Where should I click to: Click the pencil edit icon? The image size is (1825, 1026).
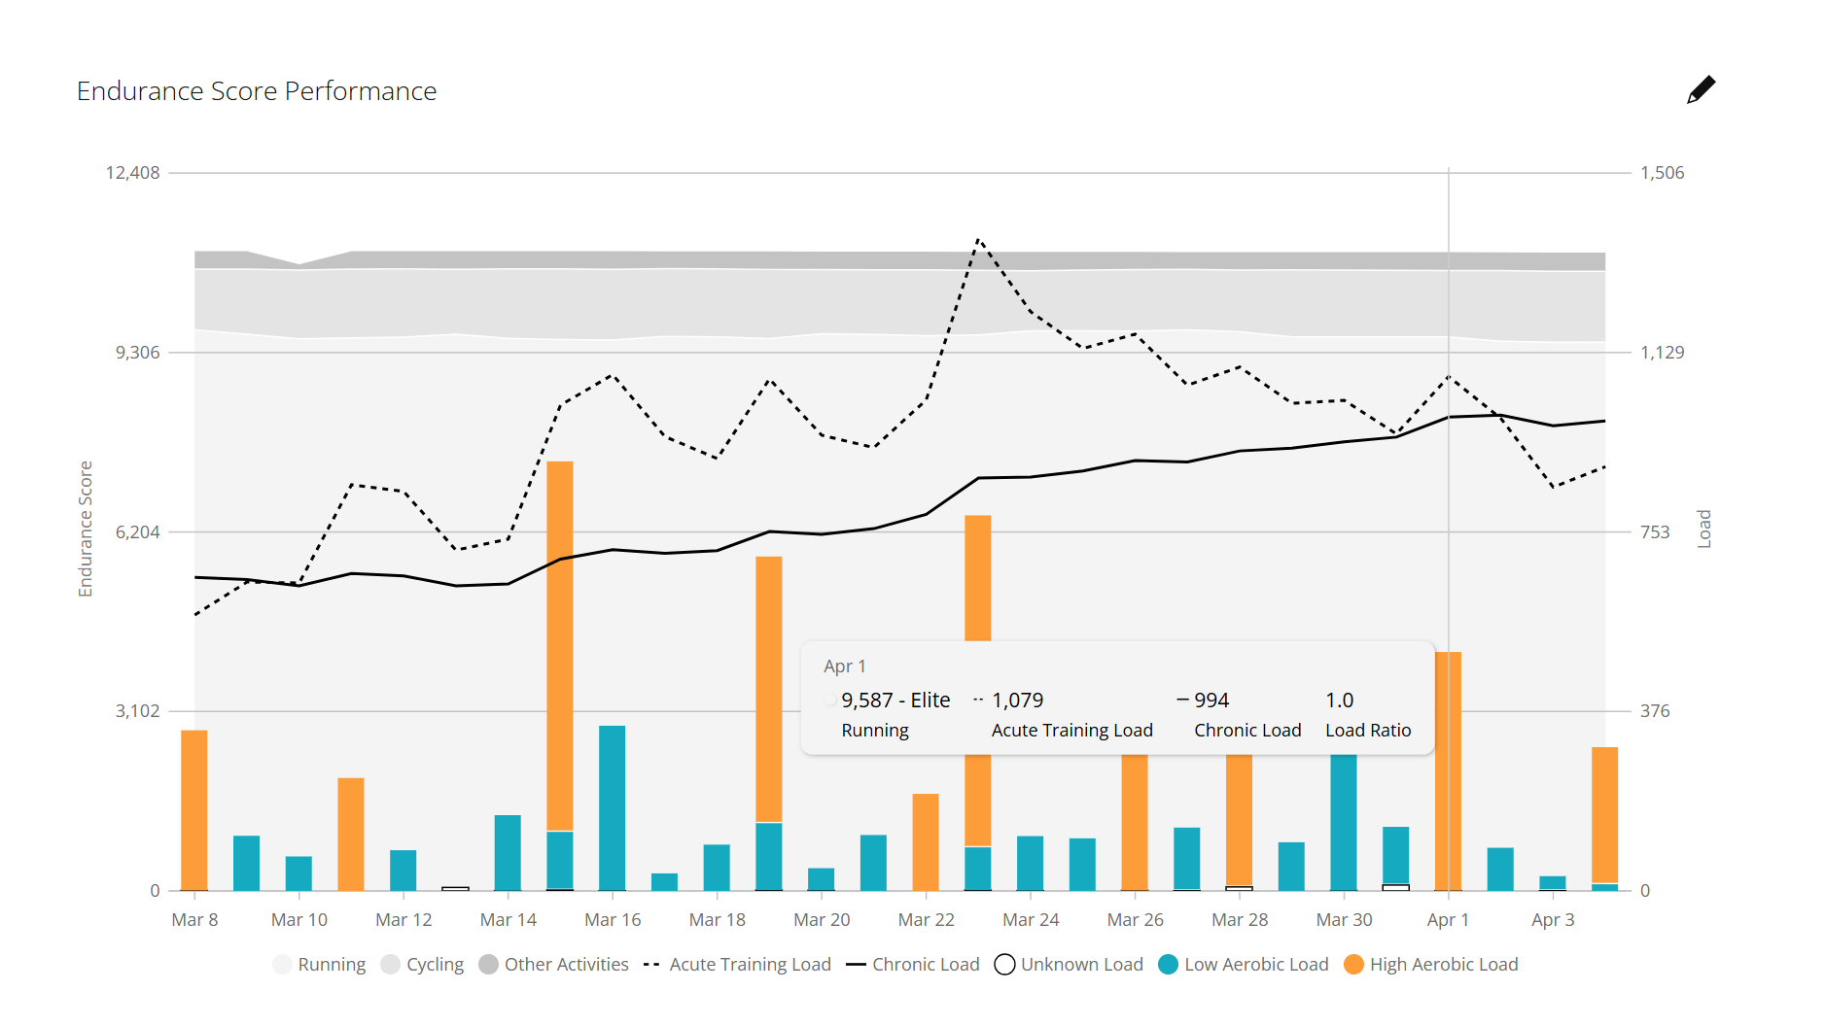pyautogui.click(x=1701, y=89)
